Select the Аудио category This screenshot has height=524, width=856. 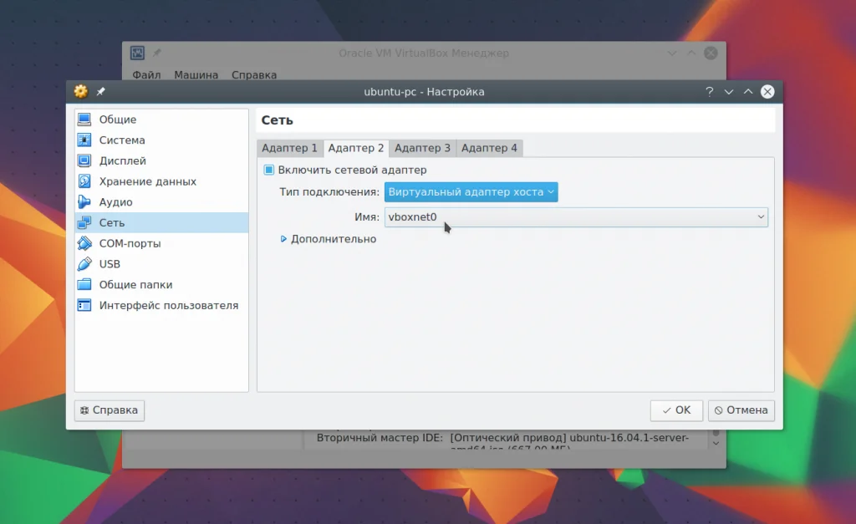point(161,202)
